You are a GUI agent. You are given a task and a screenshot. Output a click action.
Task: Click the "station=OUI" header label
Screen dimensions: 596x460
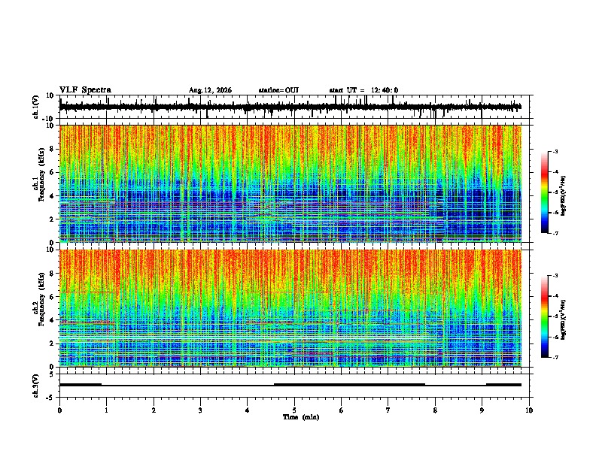coord(278,90)
